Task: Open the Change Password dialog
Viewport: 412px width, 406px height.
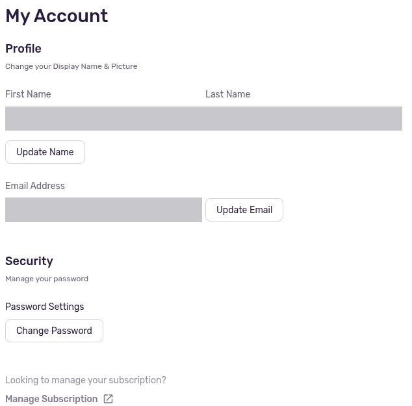Action: tap(54, 331)
